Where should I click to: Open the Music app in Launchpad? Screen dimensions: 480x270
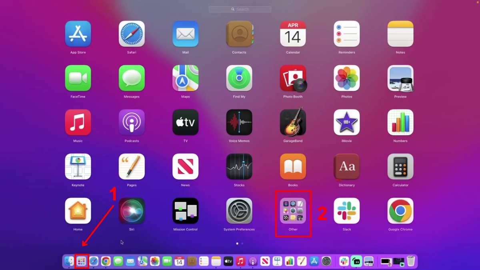click(x=78, y=122)
